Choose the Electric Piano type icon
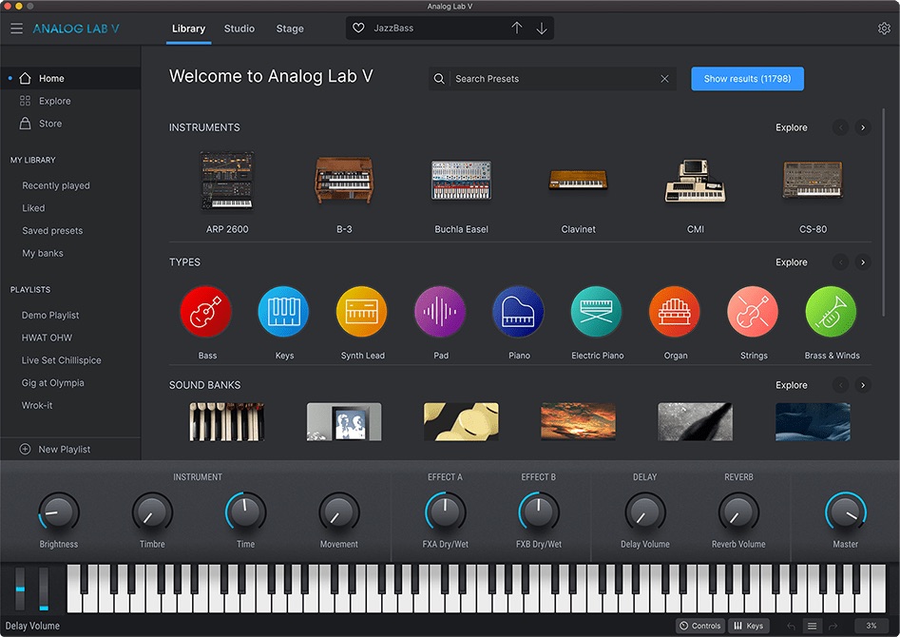This screenshot has height=637, width=900. (x=597, y=312)
